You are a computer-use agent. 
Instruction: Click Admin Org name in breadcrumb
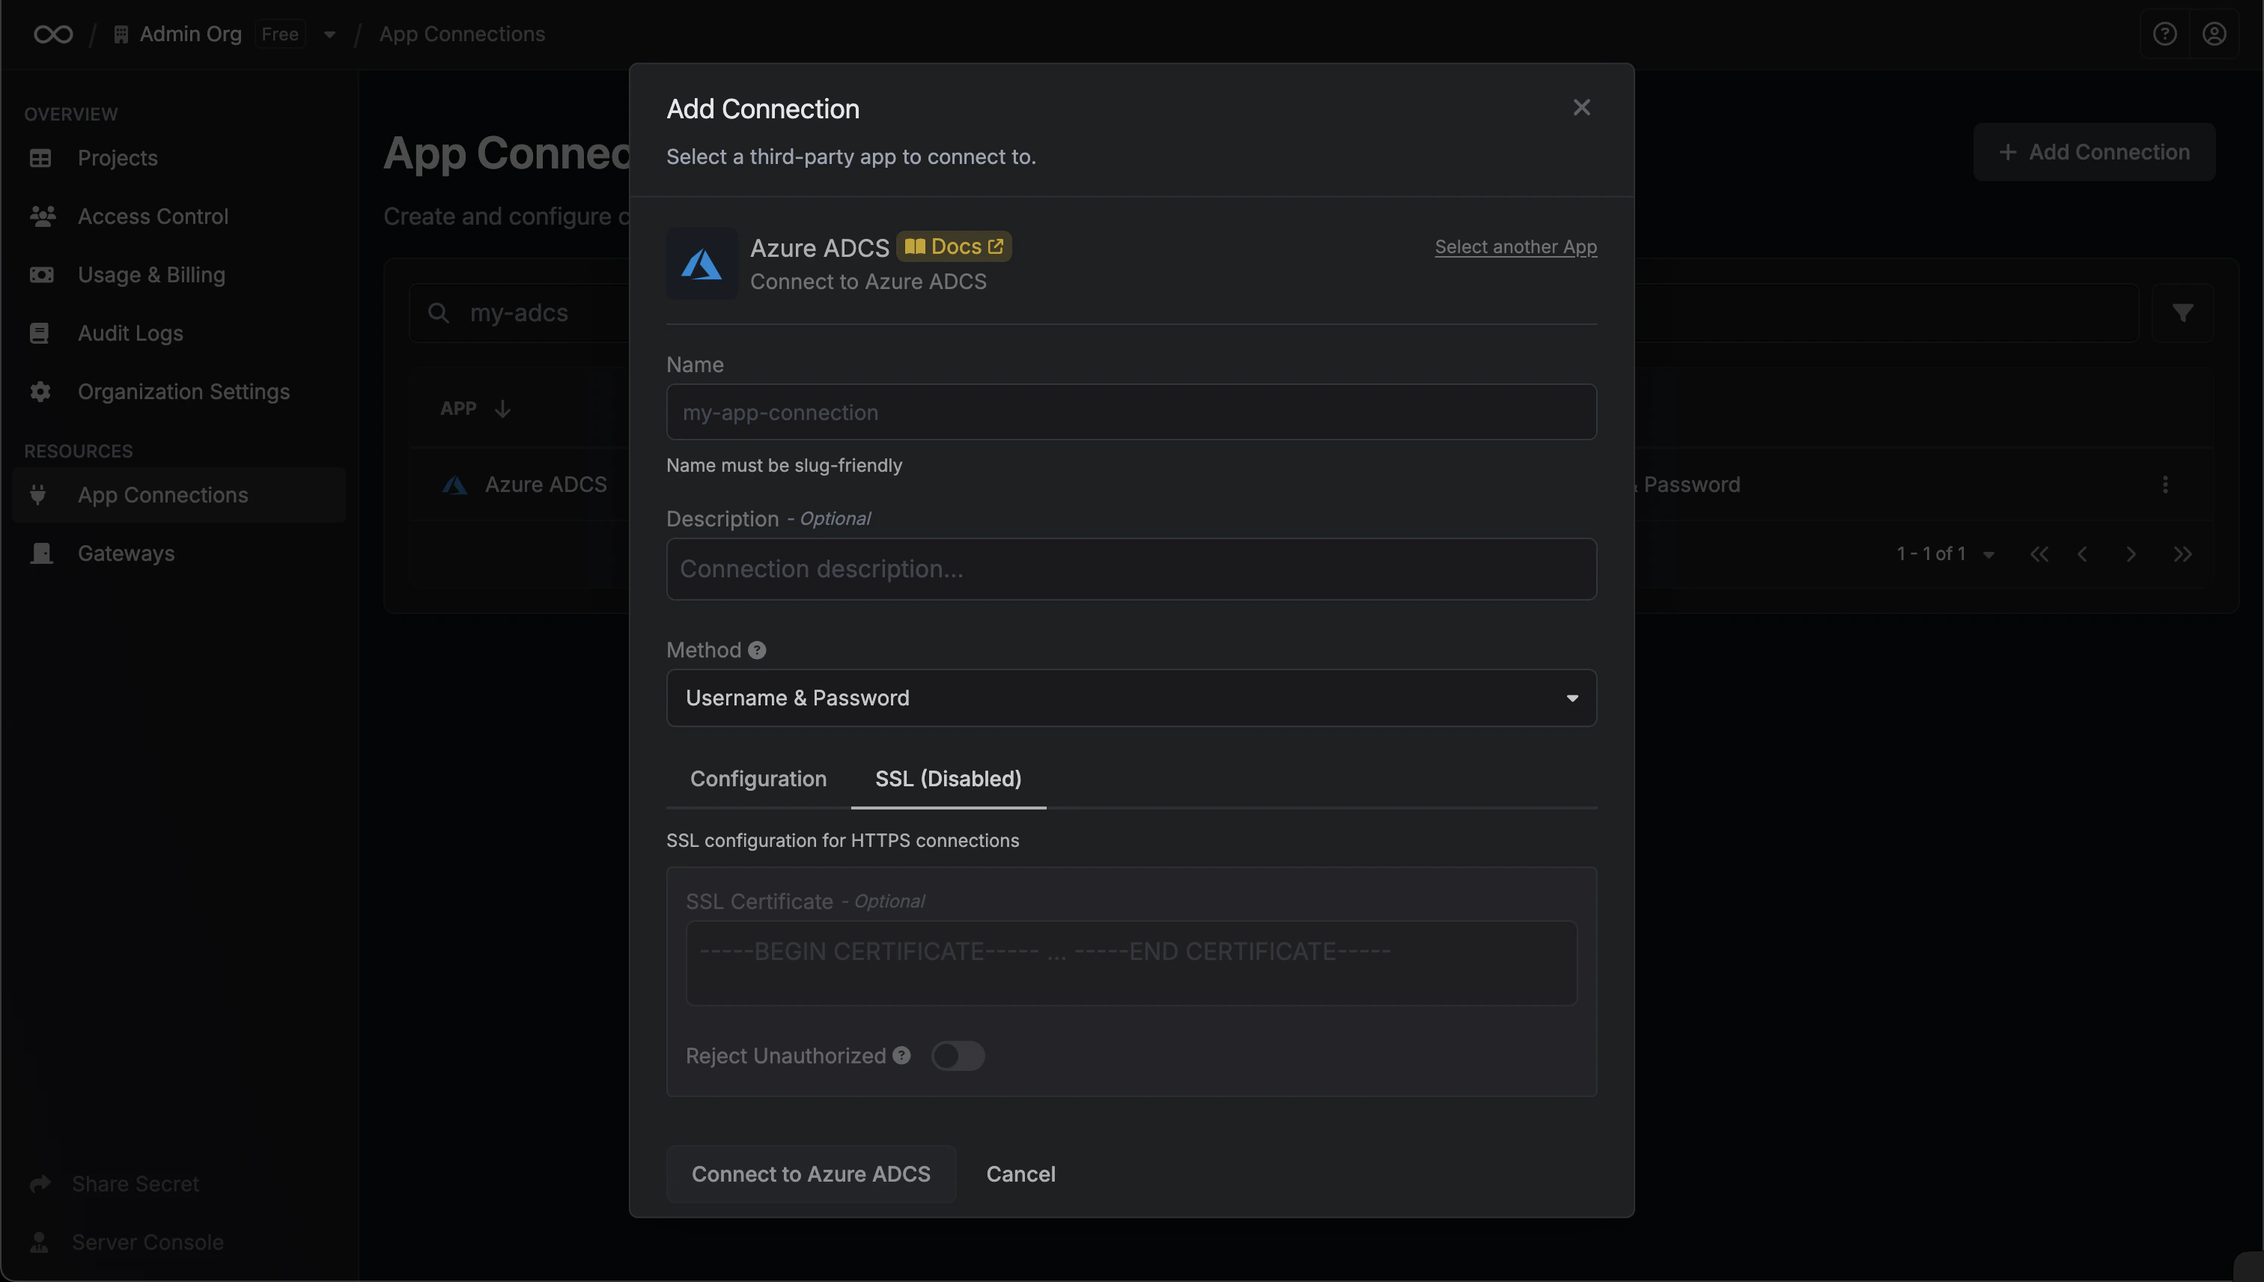[x=190, y=34]
